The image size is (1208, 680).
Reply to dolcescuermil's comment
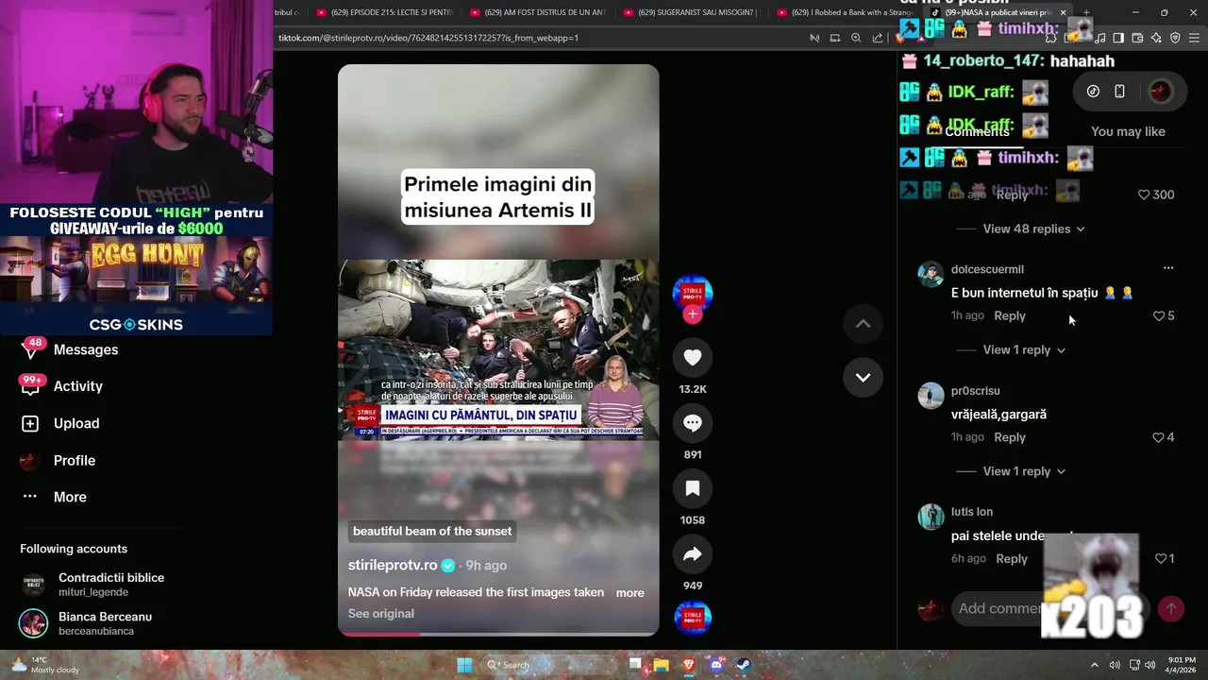coord(1010,316)
